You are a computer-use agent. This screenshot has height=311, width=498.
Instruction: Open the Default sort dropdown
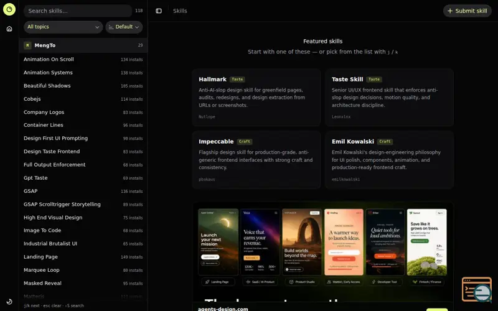coord(124,27)
